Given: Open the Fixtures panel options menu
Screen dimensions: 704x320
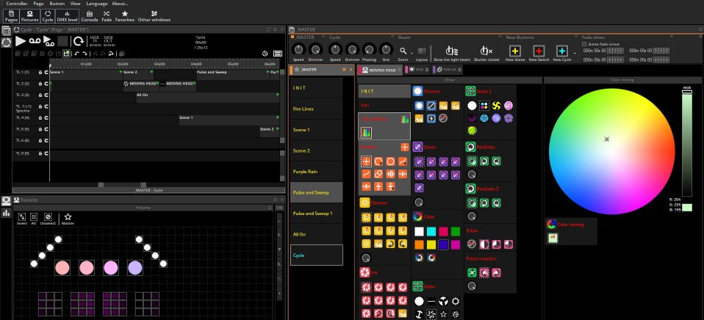Looking at the screenshot, I should 276,200.
